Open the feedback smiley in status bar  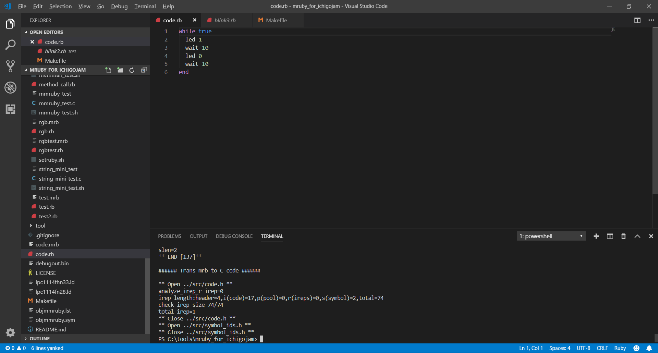coord(636,348)
